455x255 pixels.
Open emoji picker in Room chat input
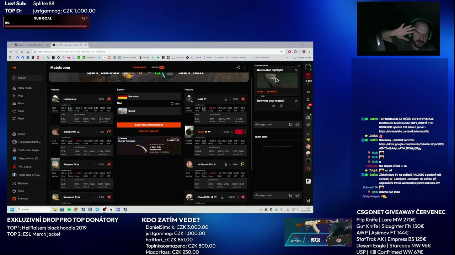tap(297, 124)
